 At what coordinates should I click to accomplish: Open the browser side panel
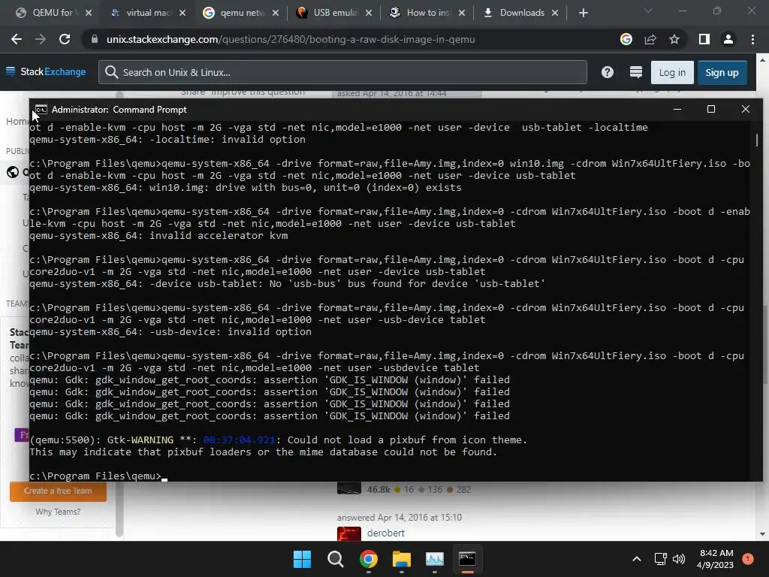704,39
